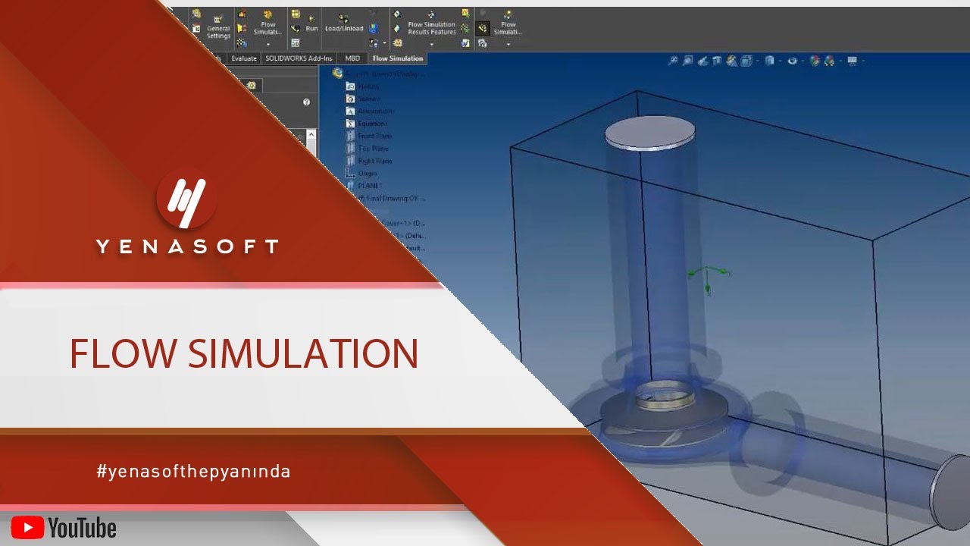This screenshot has width=970, height=546.
Task: Toggle the Hide/Show Items eye icon
Action: [x=793, y=61]
